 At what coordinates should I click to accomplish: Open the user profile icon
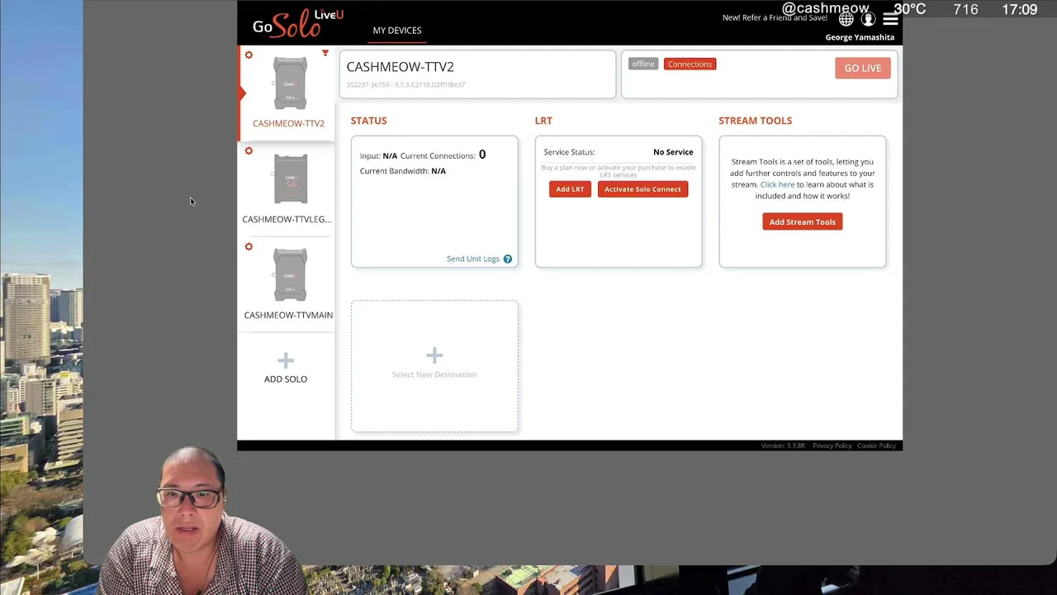coord(868,19)
